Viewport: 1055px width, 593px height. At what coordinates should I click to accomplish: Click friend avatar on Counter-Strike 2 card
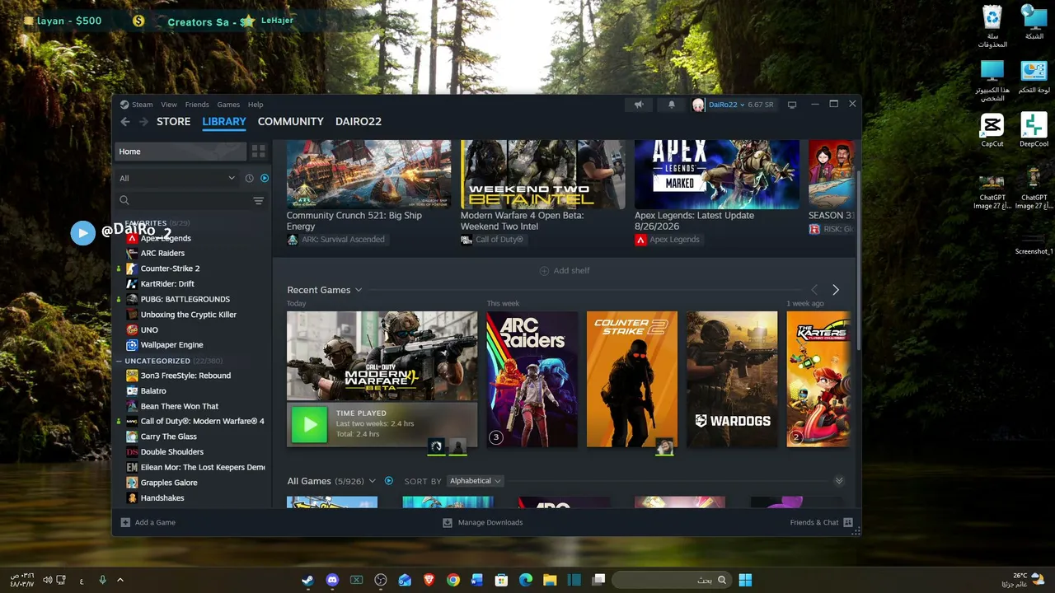[x=664, y=446]
